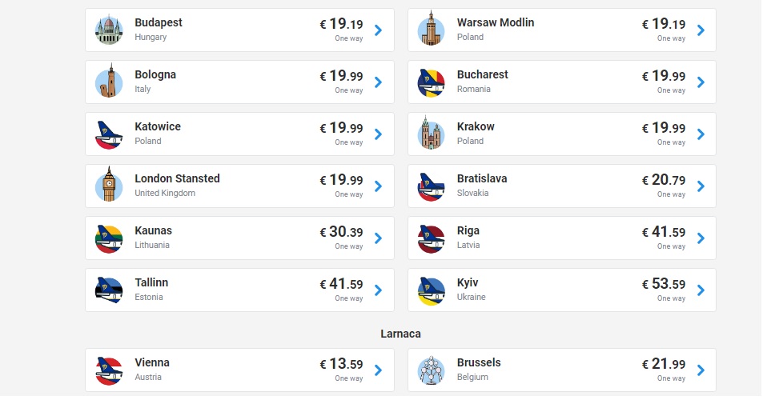
Task: Click the Larnaca section heading
Action: point(400,334)
